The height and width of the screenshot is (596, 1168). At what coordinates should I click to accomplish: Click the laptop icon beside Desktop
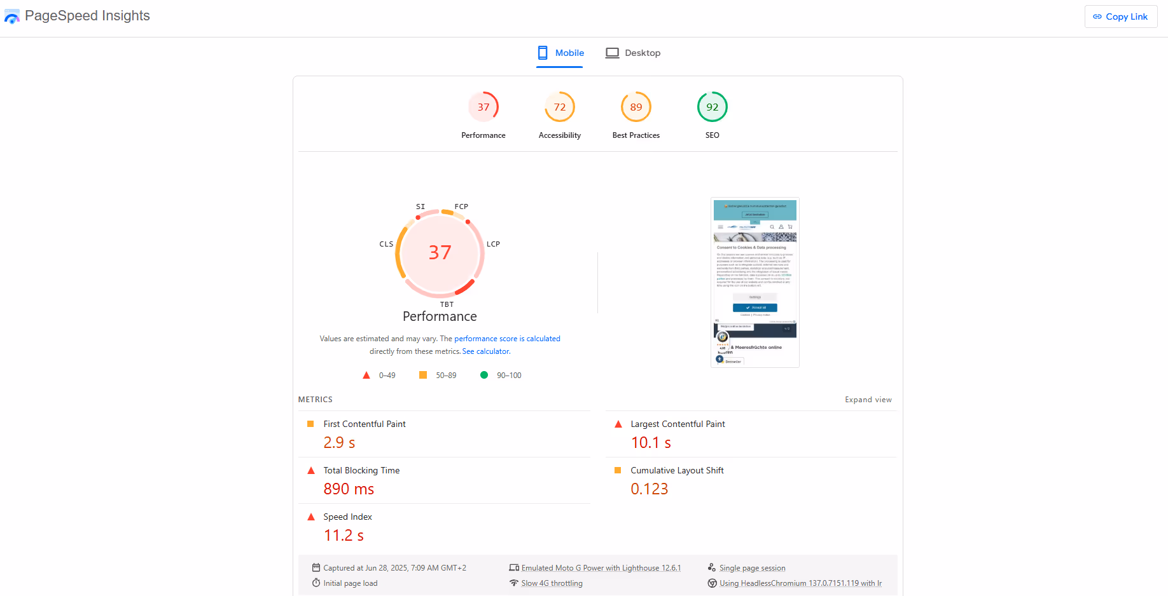(x=612, y=53)
